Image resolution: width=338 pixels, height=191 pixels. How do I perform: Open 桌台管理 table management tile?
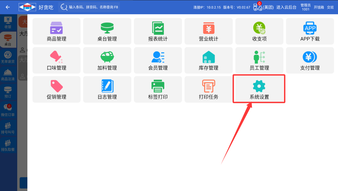click(107, 31)
